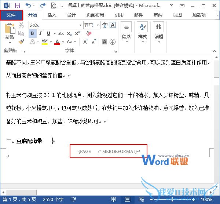Open the 视图 tab
Image resolution: width=220 pixels, height=204 pixels.
pos(177,15)
